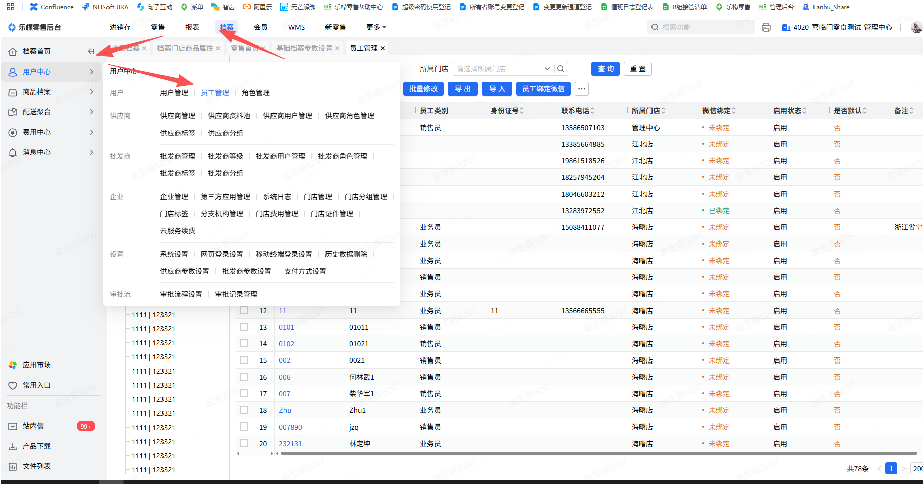
Task: Check the row 14 checkbox
Action: tap(244, 343)
